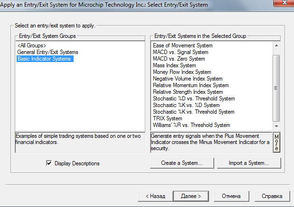This screenshot has width=294, height=207.
Task: Click the More button beside description
Action: click(276, 142)
